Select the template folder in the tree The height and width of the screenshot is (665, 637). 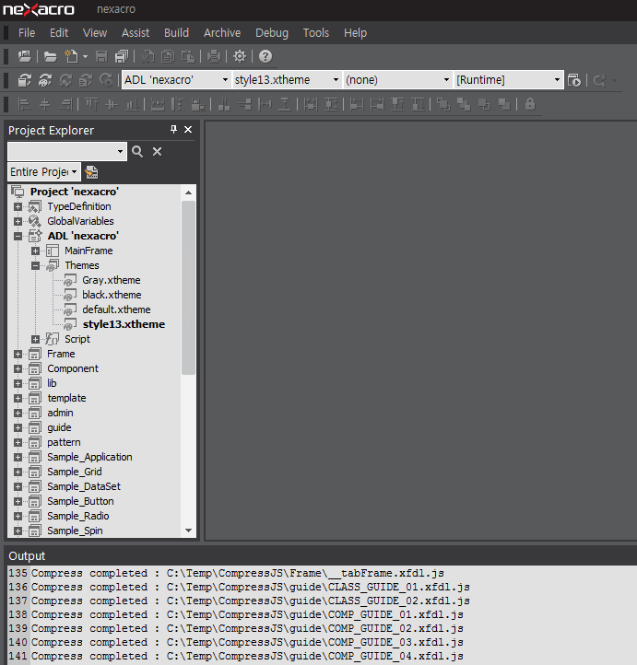pyautogui.click(x=66, y=398)
